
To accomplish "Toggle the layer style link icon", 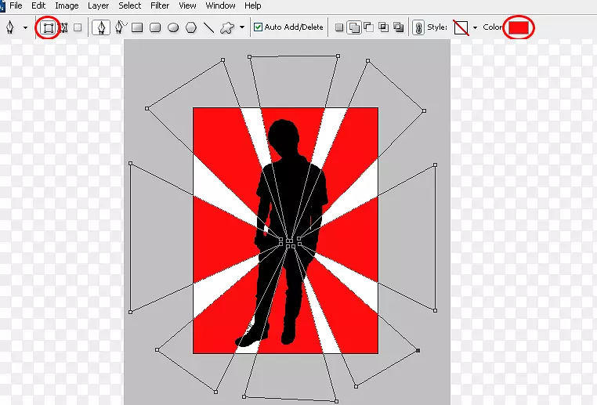I will tap(418, 27).
